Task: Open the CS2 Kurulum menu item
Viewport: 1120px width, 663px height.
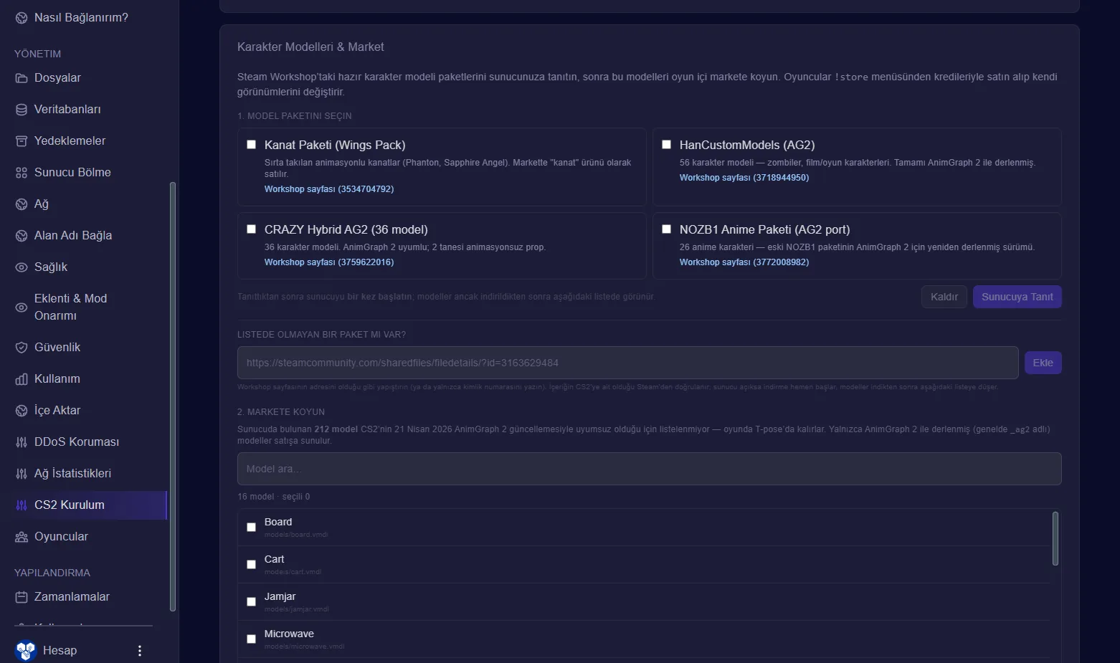Action: [x=90, y=505]
